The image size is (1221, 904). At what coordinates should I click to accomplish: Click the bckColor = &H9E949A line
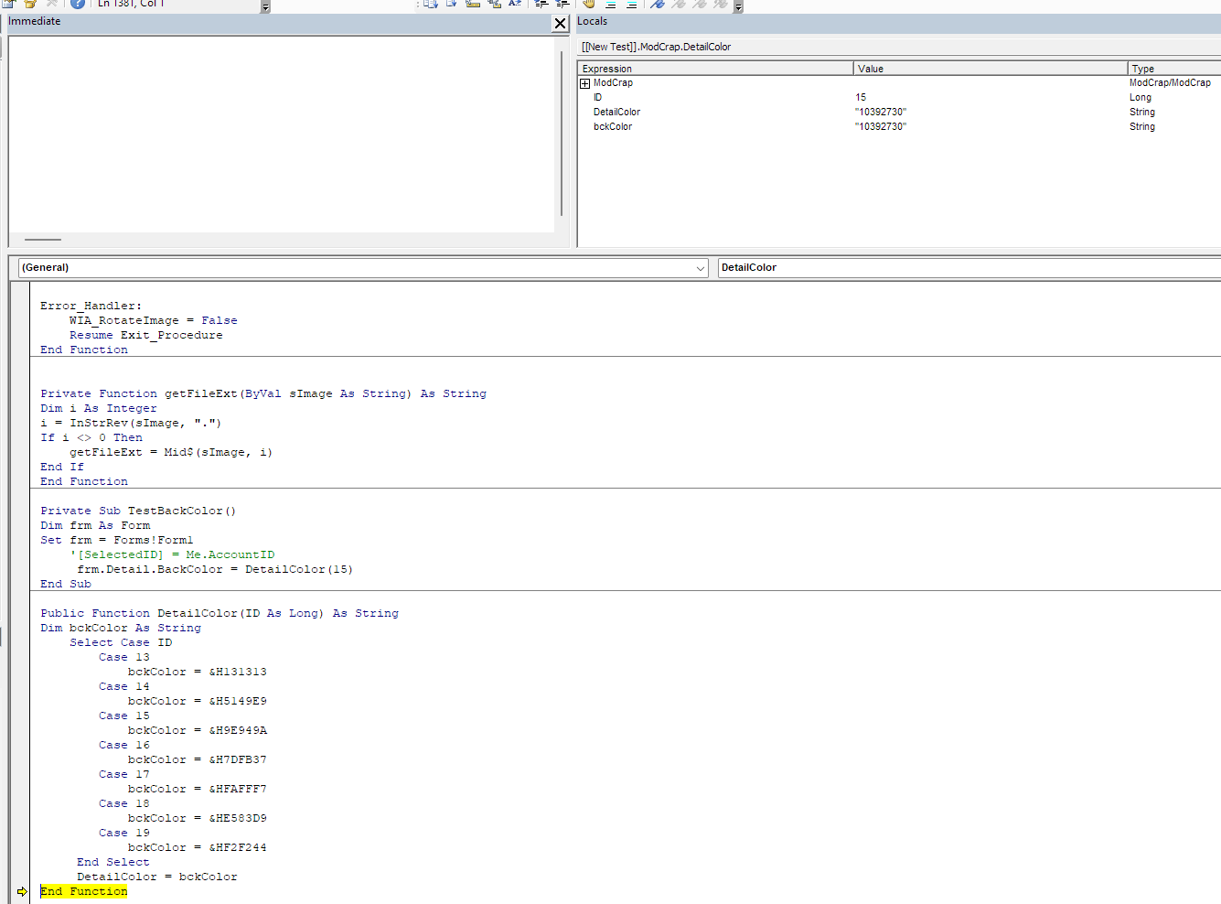coord(198,731)
